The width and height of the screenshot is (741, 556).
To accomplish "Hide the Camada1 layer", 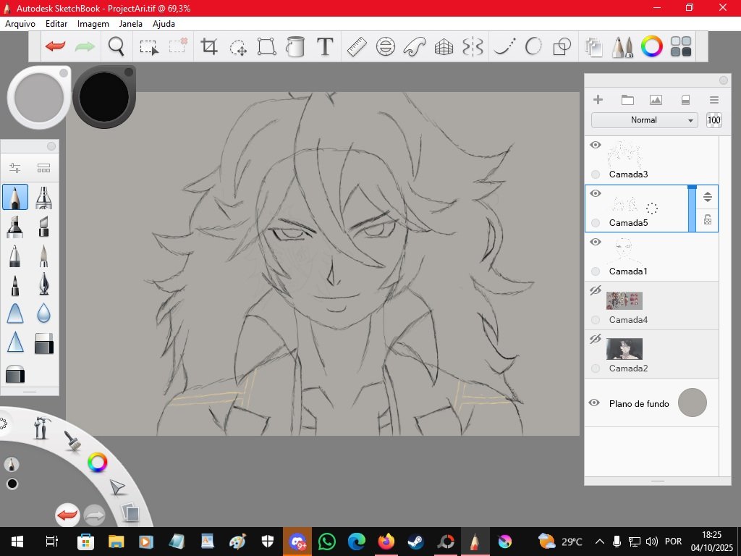I will pyautogui.click(x=596, y=242).
